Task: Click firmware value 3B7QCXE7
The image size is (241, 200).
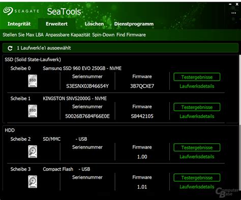Action: (142, 86)
